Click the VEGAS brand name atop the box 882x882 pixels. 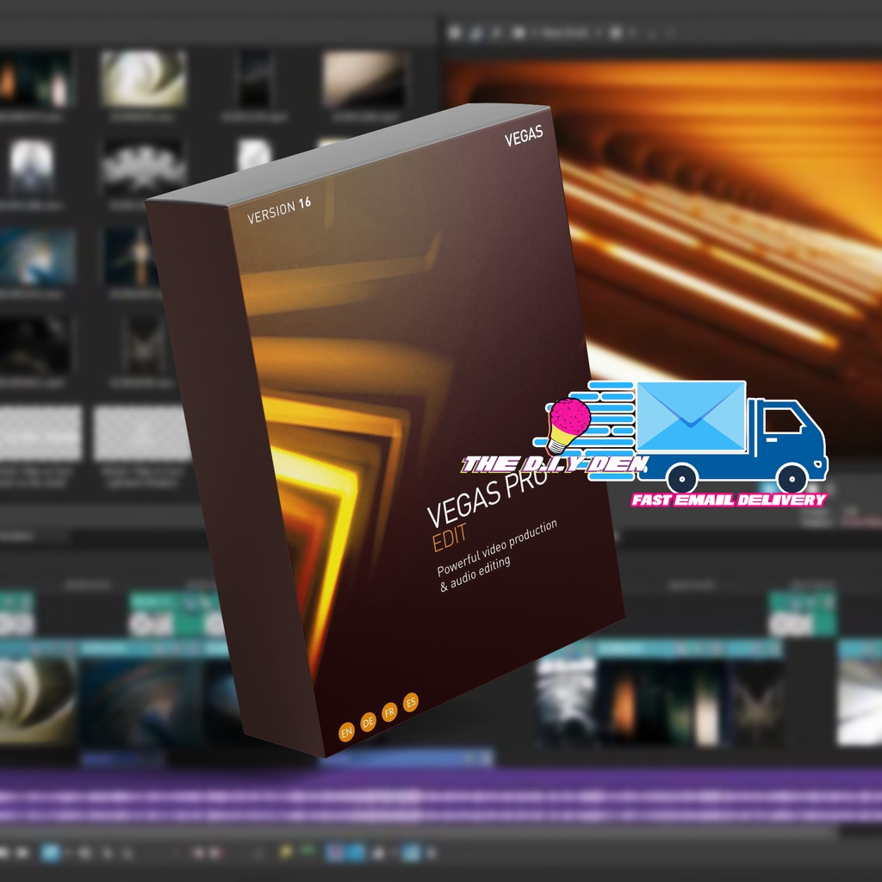tap(525, 136)
